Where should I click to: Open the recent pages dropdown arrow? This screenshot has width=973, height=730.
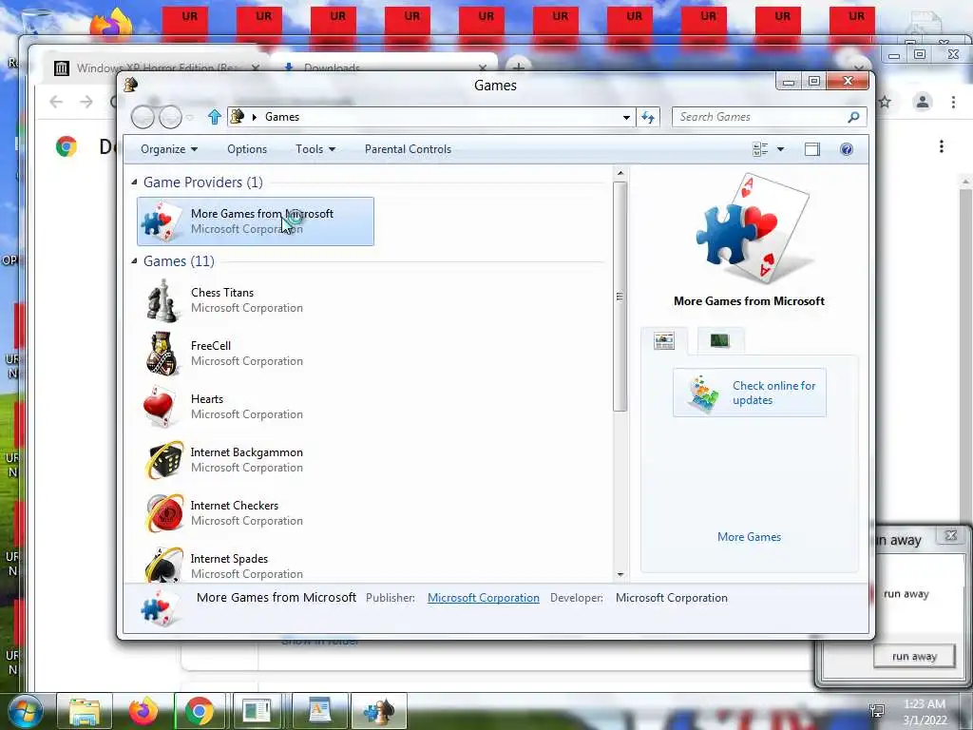tap(189, 117)
